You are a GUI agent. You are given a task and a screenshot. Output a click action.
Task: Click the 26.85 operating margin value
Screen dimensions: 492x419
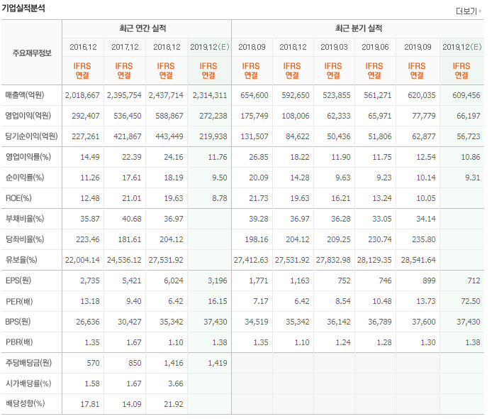click(x=259, y=157)
